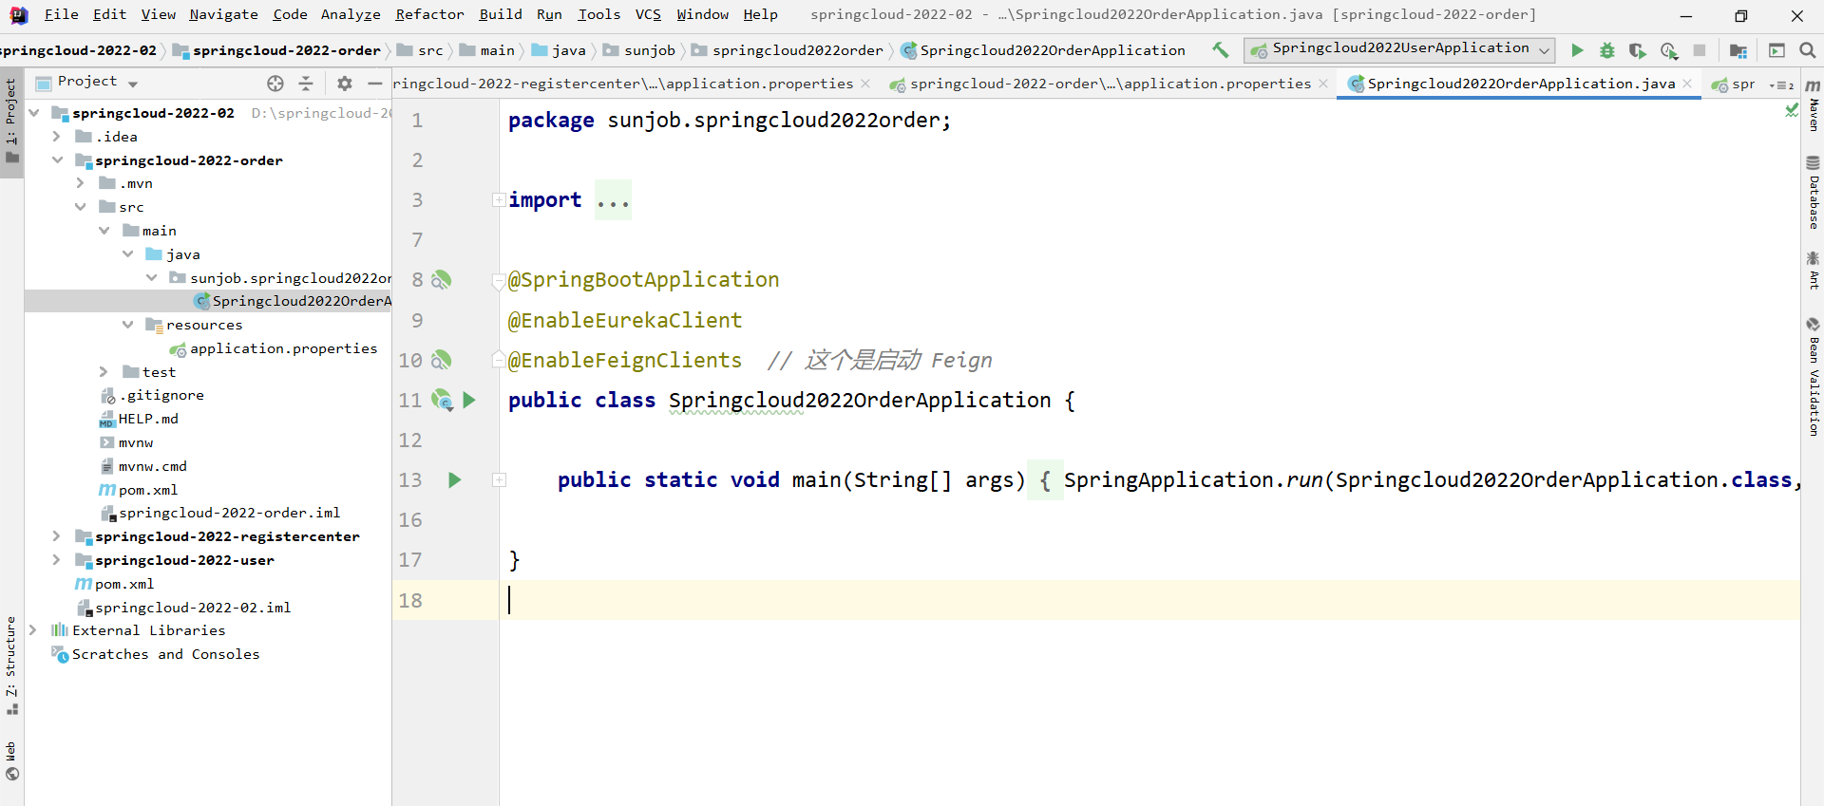Close the Springcloud2022OrderApplication.java tab
This screenshot has width=1824, height=806.
pos(1687,84)
